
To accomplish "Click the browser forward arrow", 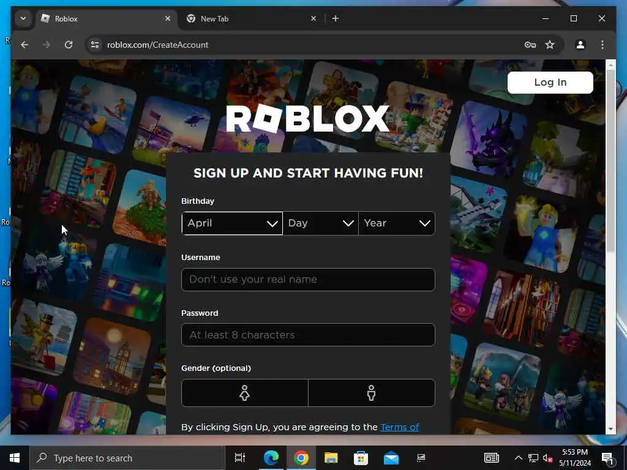I will point(47,45).
